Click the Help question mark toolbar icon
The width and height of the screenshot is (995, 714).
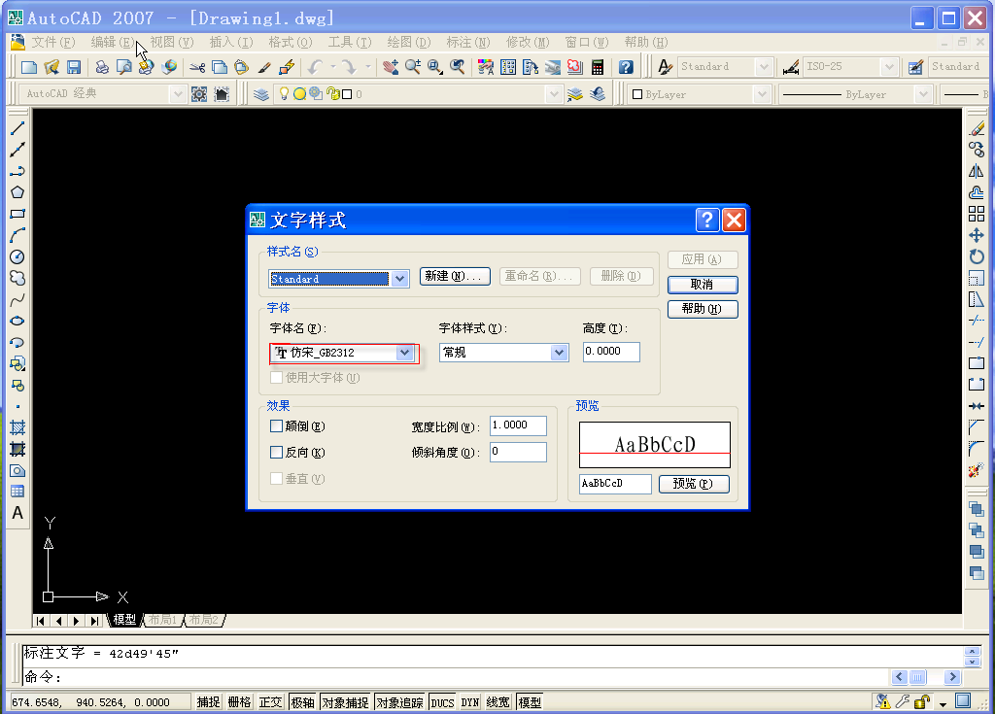(626, 67)
